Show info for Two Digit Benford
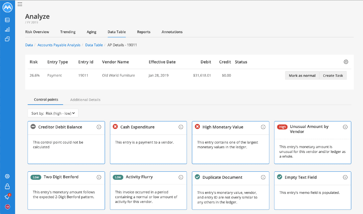Screen dimensions: 363x214 (99, 177)
